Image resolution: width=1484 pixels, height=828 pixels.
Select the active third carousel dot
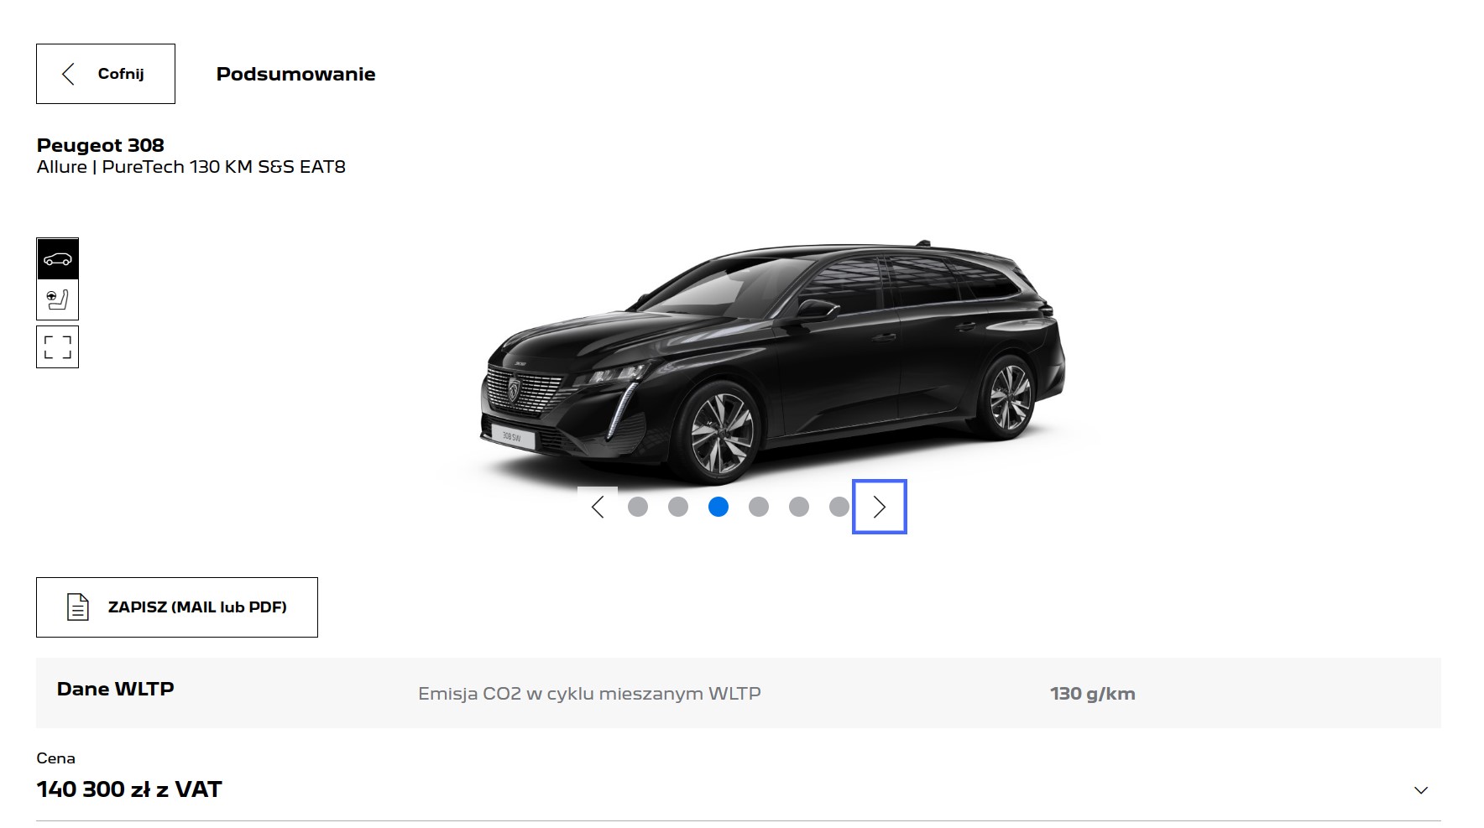[718, 507]
